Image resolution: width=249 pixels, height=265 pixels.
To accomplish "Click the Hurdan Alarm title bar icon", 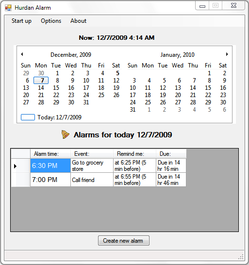I will click(x=8, y=8).
